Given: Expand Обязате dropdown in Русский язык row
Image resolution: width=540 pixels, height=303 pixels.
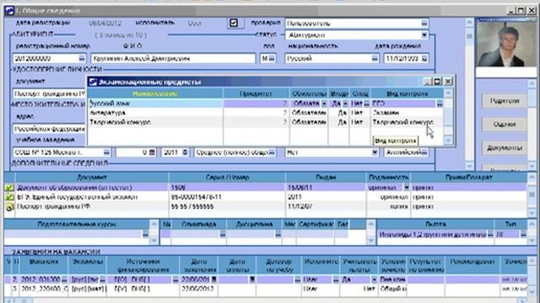Looking at the screenshot, I should [324, 104].
